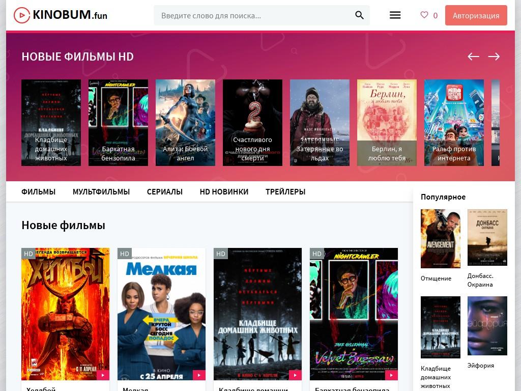Click the Авторизация button
Screen dimensions: 521x391
tap(476, 15)
